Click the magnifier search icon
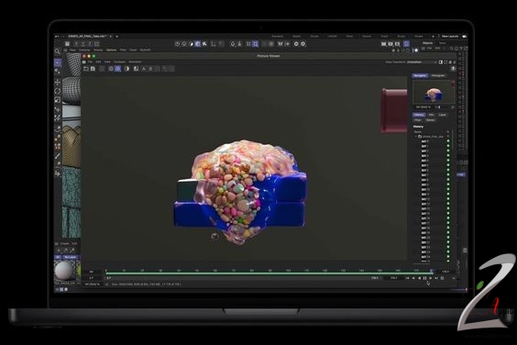517x345 pixels. 57,51
